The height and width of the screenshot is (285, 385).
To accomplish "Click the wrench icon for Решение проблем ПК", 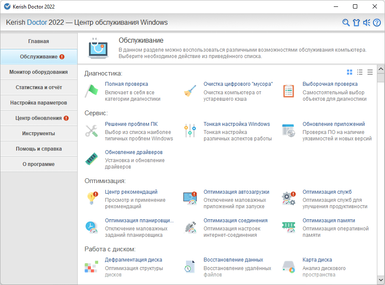I will pos(92,131).
